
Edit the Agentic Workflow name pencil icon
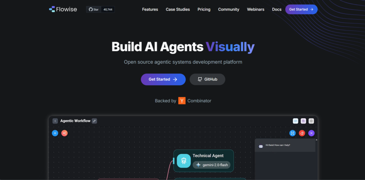click(94, 121)
